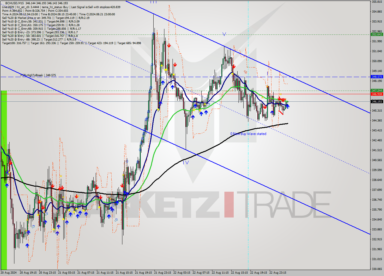This screenshot has height=276, width=384.
Task: Click the 338.640 price axis value
Action: pos(377,180)
